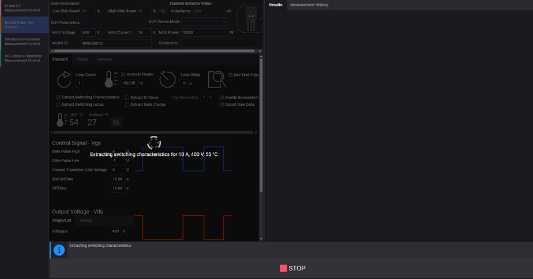Switch to the Measurement History tab
This screenshot has height=279, width=533.
coord(309,5)
